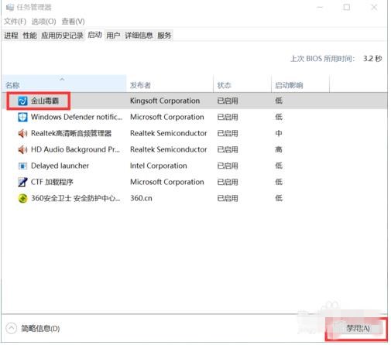Click 已启用 status in Delayed launcher row
This screenshot has height=345, width=391.
[x=228, y=166]
